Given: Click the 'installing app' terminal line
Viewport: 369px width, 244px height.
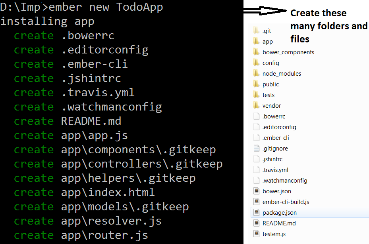Looking at the screenshot, I should point(47,21).
